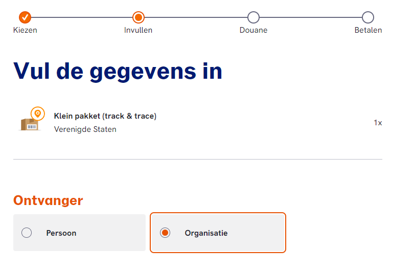Open the Invullen step label
414x271 pixels.
coord(138,30)
